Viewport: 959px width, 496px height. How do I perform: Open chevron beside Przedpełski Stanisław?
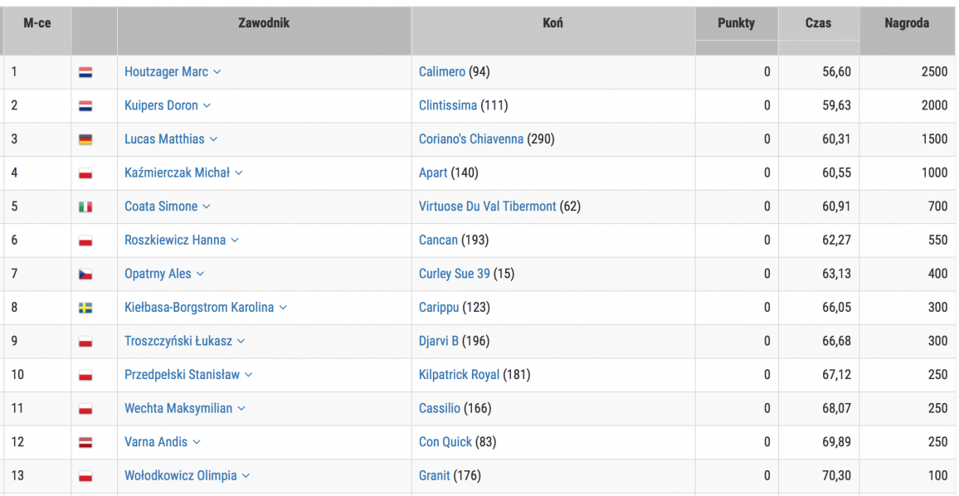(x=248, y=374)
